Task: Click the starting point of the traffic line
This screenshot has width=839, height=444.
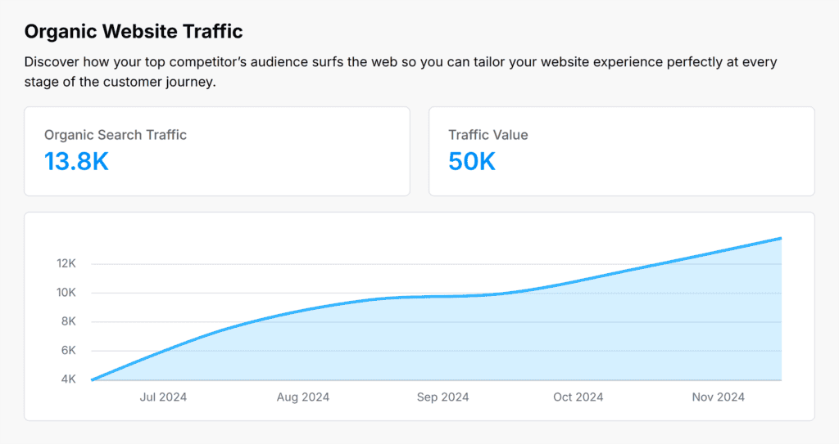Action: pyautogui.click(x=92, y=379)
